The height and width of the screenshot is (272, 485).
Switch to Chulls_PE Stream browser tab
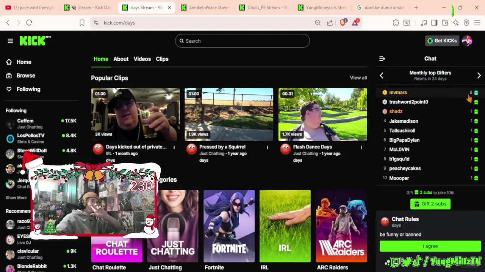[x=264, y=8]
